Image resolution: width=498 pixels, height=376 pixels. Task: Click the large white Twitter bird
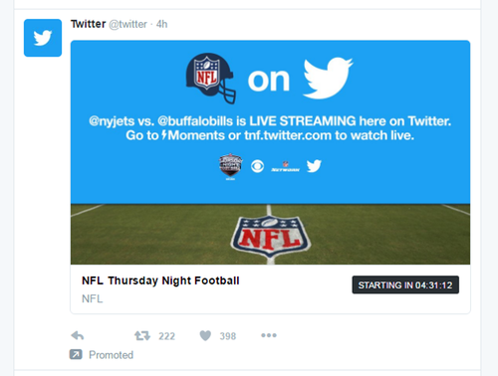(x=328, y=78)
